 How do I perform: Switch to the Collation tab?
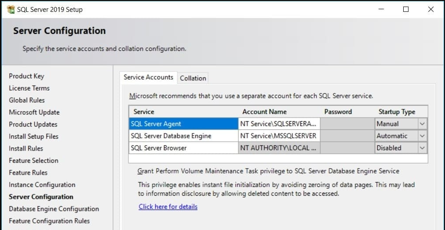click(x=193, y=78)
